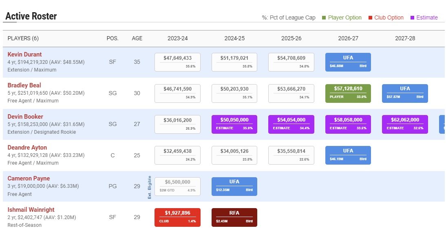This screenshot has width=446, height=239.
Task: Click Beal's 'Free Agent / Maximum' text
Action: 33,101
